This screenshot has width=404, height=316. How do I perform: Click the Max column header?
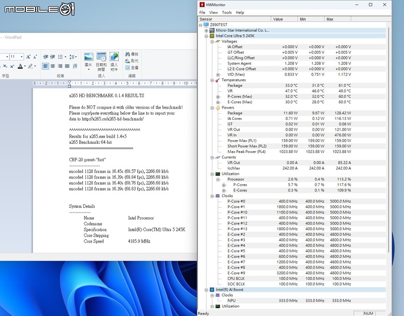tap(338, 19)
